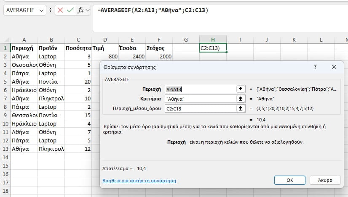
Task: Close the Ορίσματα συνάρτησης dialog
Action: [x=334, y=67]
